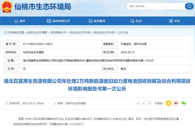The image size is (195, 130).
Task: Open 其他主动公开内容 breadcrumb link
Action: pyautogui.click(x=104, y=32)
